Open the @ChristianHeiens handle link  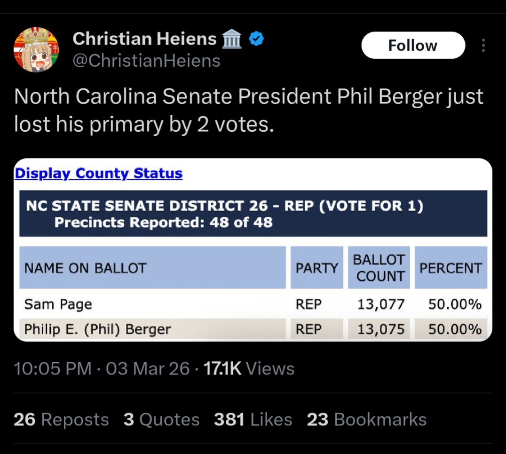point(146,61)
